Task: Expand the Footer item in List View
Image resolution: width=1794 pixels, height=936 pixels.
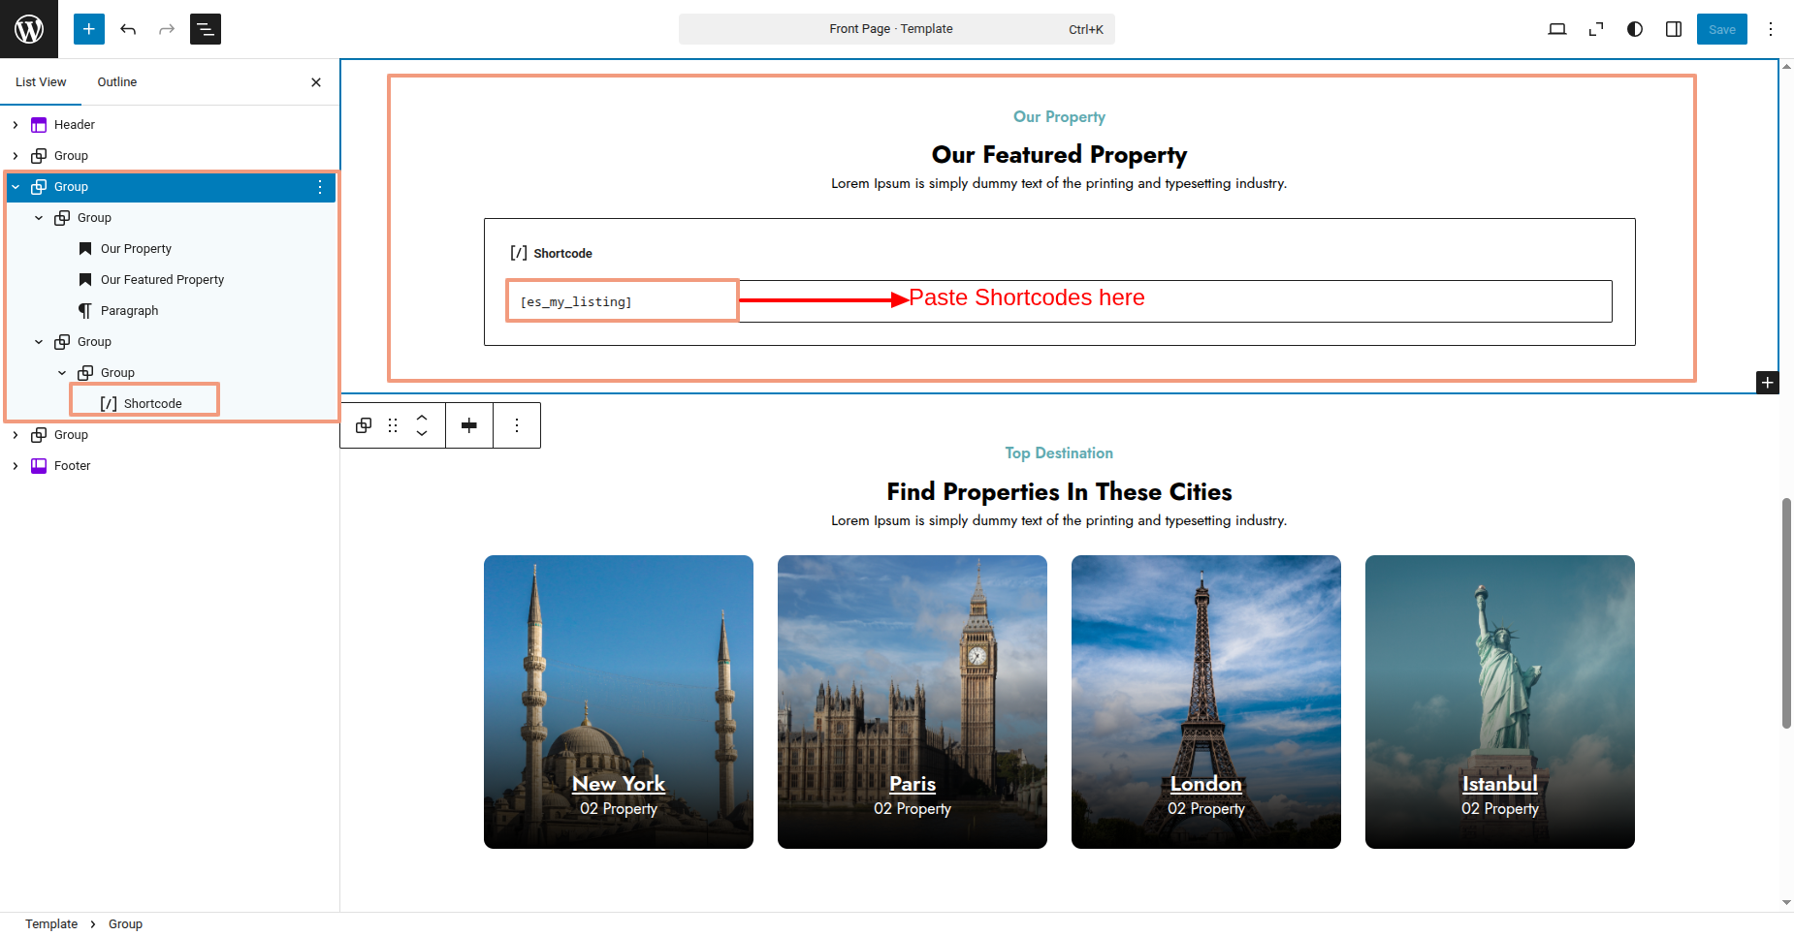Action: (x=16, y=466)
